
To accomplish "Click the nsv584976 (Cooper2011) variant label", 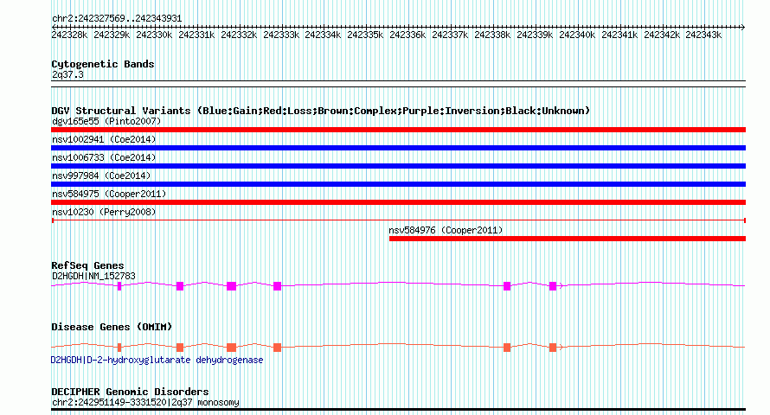I will pos(446,230).
